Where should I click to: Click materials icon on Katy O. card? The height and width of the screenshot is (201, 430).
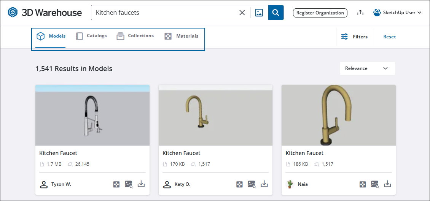click(x=239, y=184)
